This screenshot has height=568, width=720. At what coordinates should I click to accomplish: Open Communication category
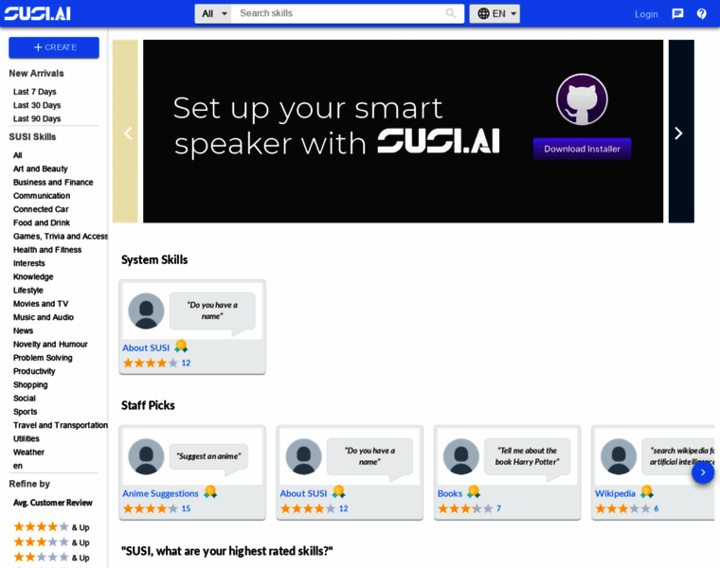[42, 196]
